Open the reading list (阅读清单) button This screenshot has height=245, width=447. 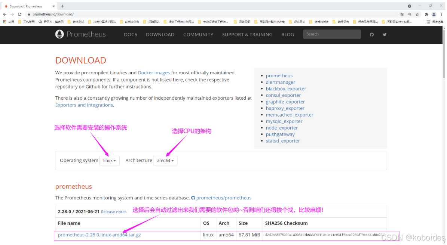tap(435, 22)
